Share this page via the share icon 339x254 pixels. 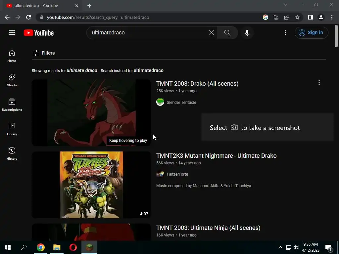[x=287, y=17]
